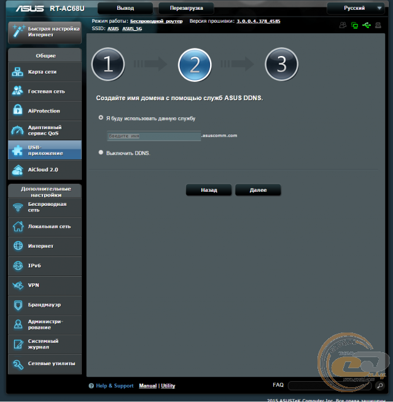Screen dimensions: 393x402
Task: Click the Назад (Back) button
Action: 209,190
